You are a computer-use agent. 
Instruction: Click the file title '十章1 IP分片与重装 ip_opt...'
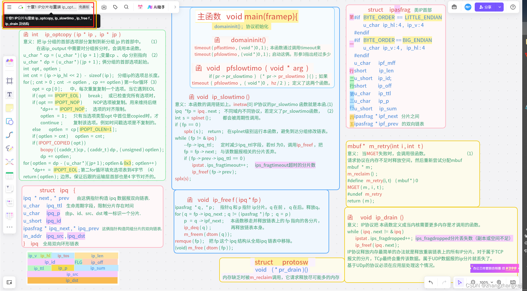(x=51, y=7)
